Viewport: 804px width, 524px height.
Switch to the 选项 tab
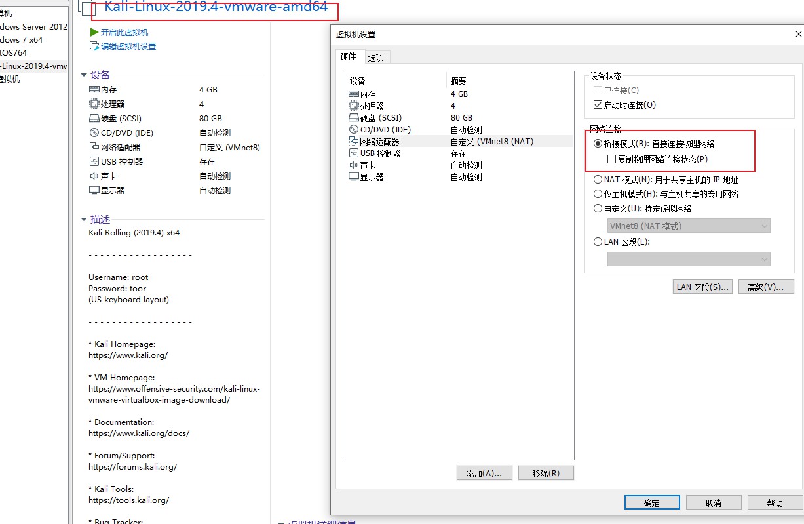[376, 58]
